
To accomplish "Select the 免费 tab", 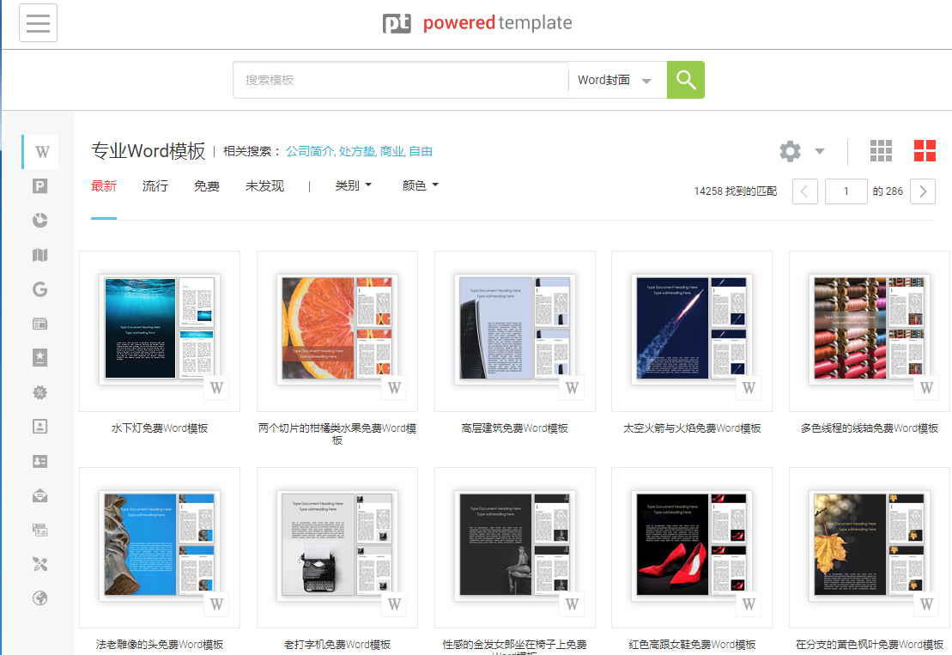I will [206, 185].
